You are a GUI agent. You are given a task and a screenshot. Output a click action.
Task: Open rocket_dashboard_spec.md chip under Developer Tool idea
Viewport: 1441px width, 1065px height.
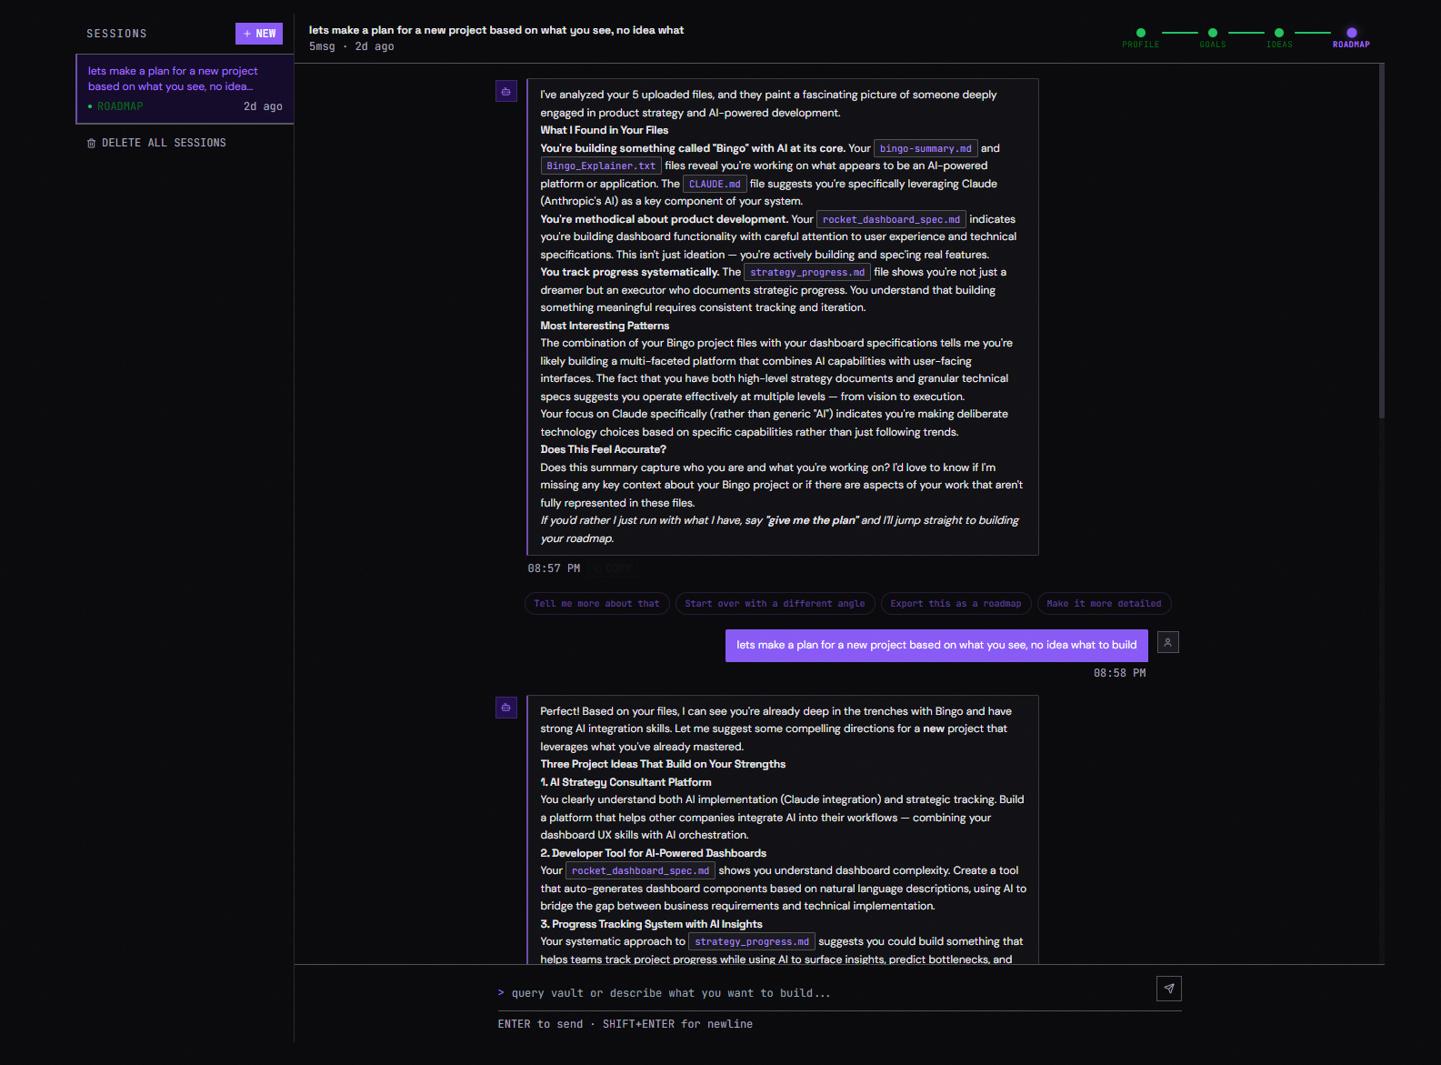pyautogui.click(x=640, y=870)
